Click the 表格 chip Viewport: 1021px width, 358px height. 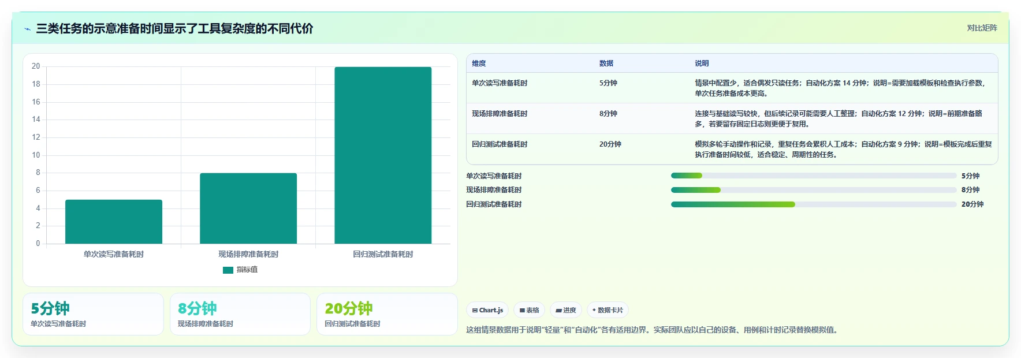point(529,310)
